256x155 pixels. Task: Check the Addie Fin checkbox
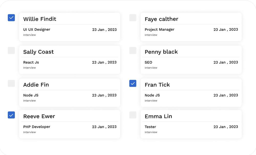pyautogui.click(x=11, y=83)
